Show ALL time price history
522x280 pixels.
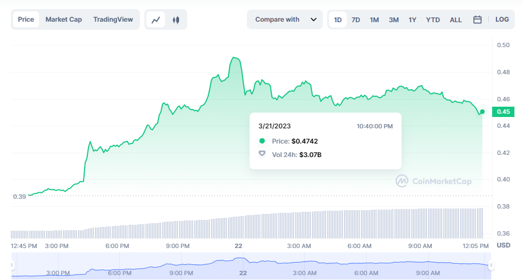(x=456, y=19)
